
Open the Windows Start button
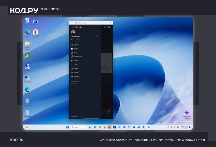coord(67,127)
